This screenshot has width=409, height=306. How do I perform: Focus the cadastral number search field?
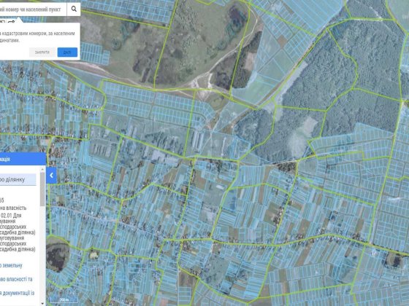[x=33, y=9]
